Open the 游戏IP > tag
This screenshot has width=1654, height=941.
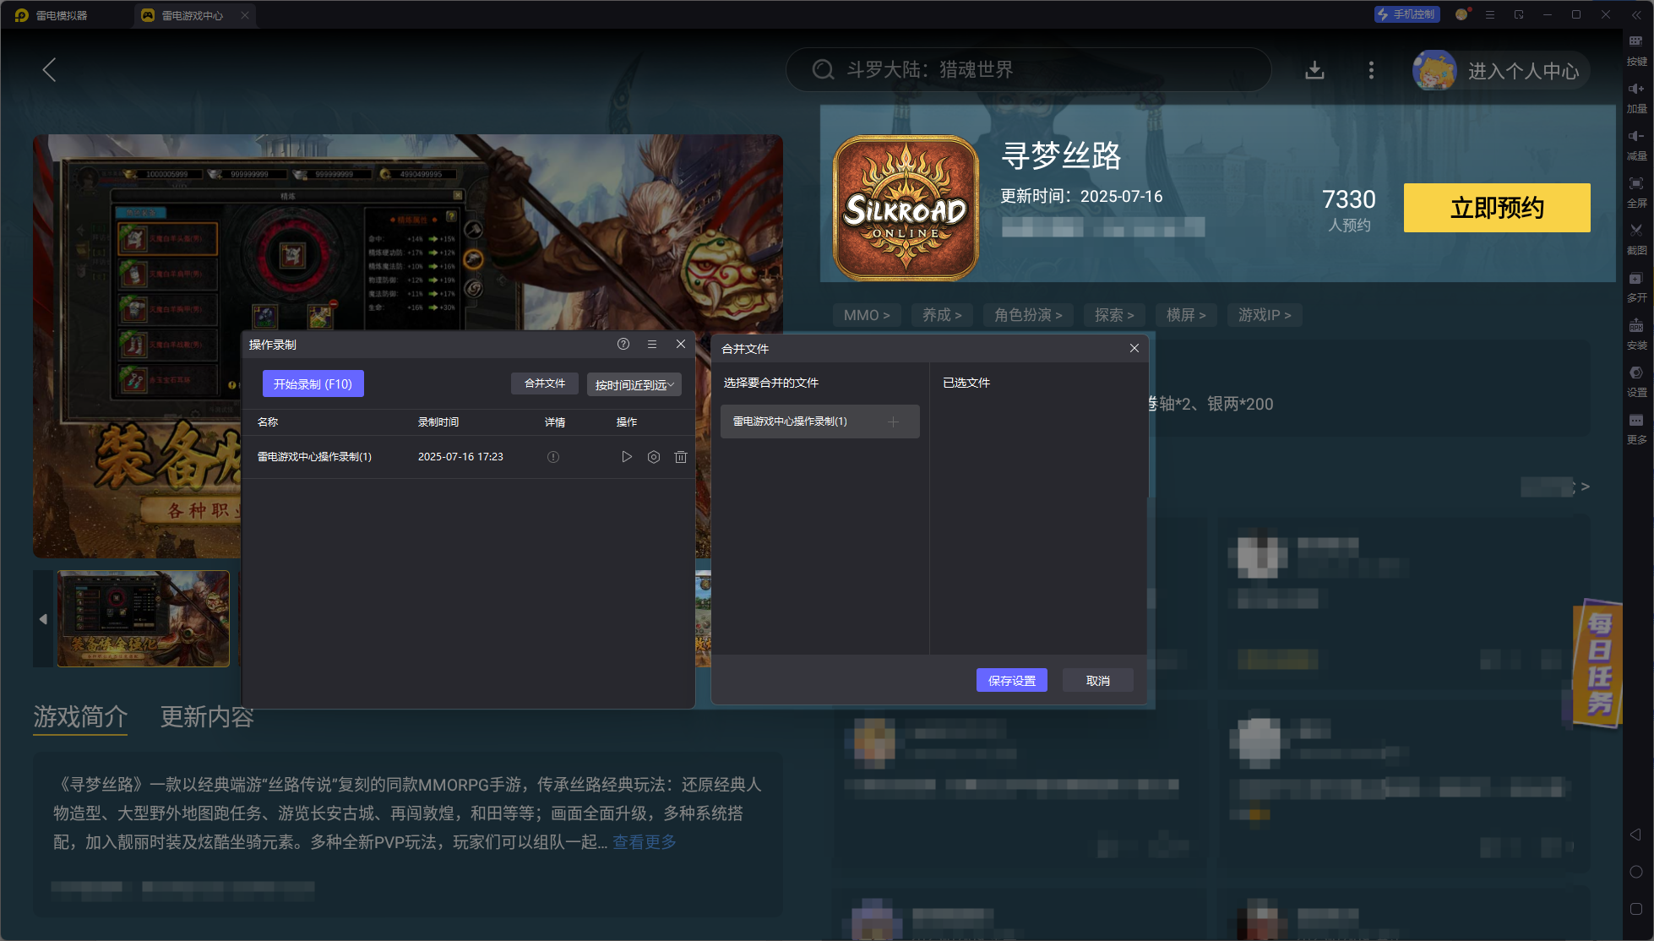1265,315
